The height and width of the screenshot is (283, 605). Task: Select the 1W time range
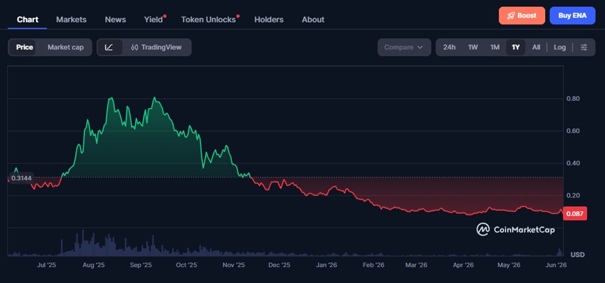click(473, 47)
